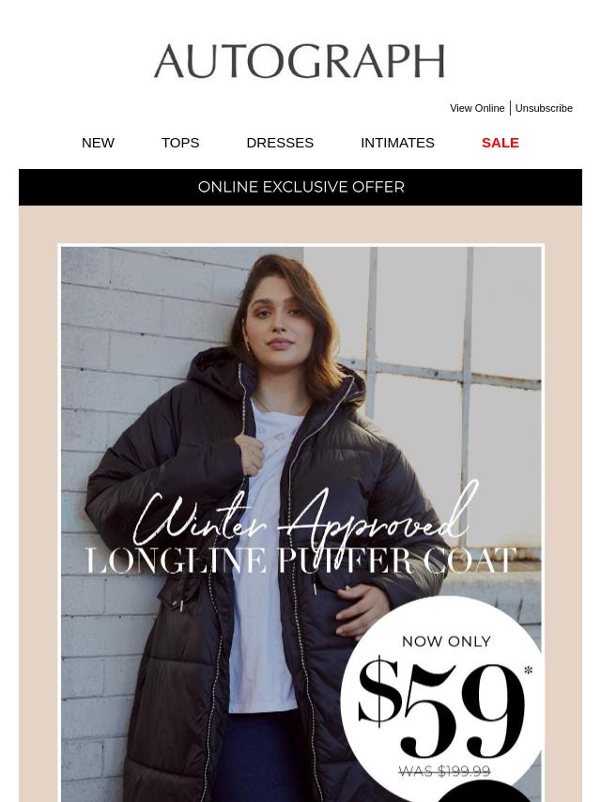Viewport: 601px width, 802px height.
Task: Click the asterisk beside the $59 price
Action: click(x=529, y=670)
